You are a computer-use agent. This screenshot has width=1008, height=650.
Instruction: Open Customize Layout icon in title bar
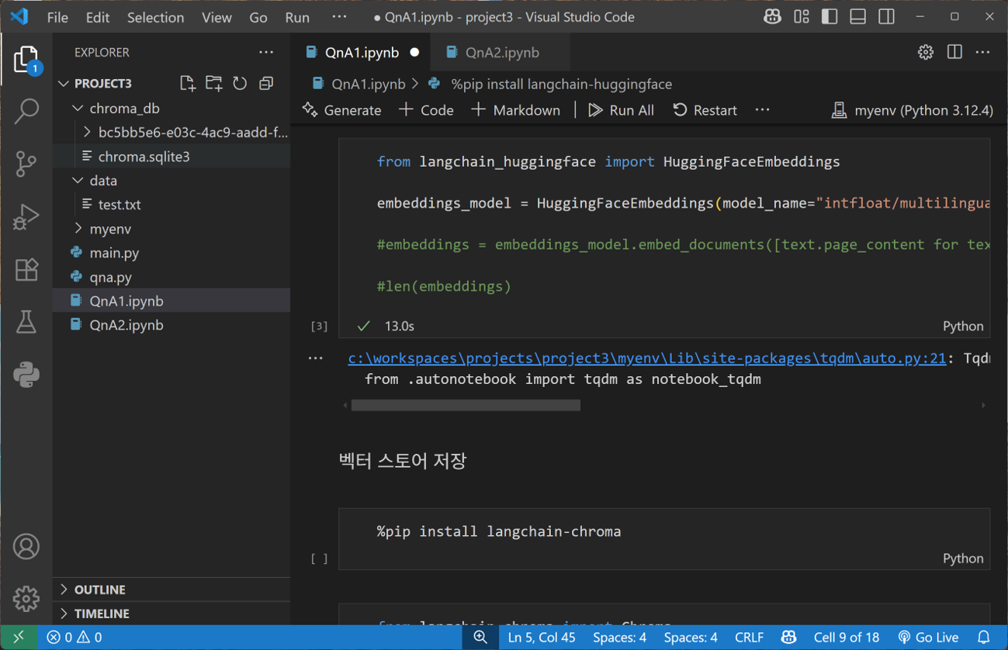tap(802, 16)
